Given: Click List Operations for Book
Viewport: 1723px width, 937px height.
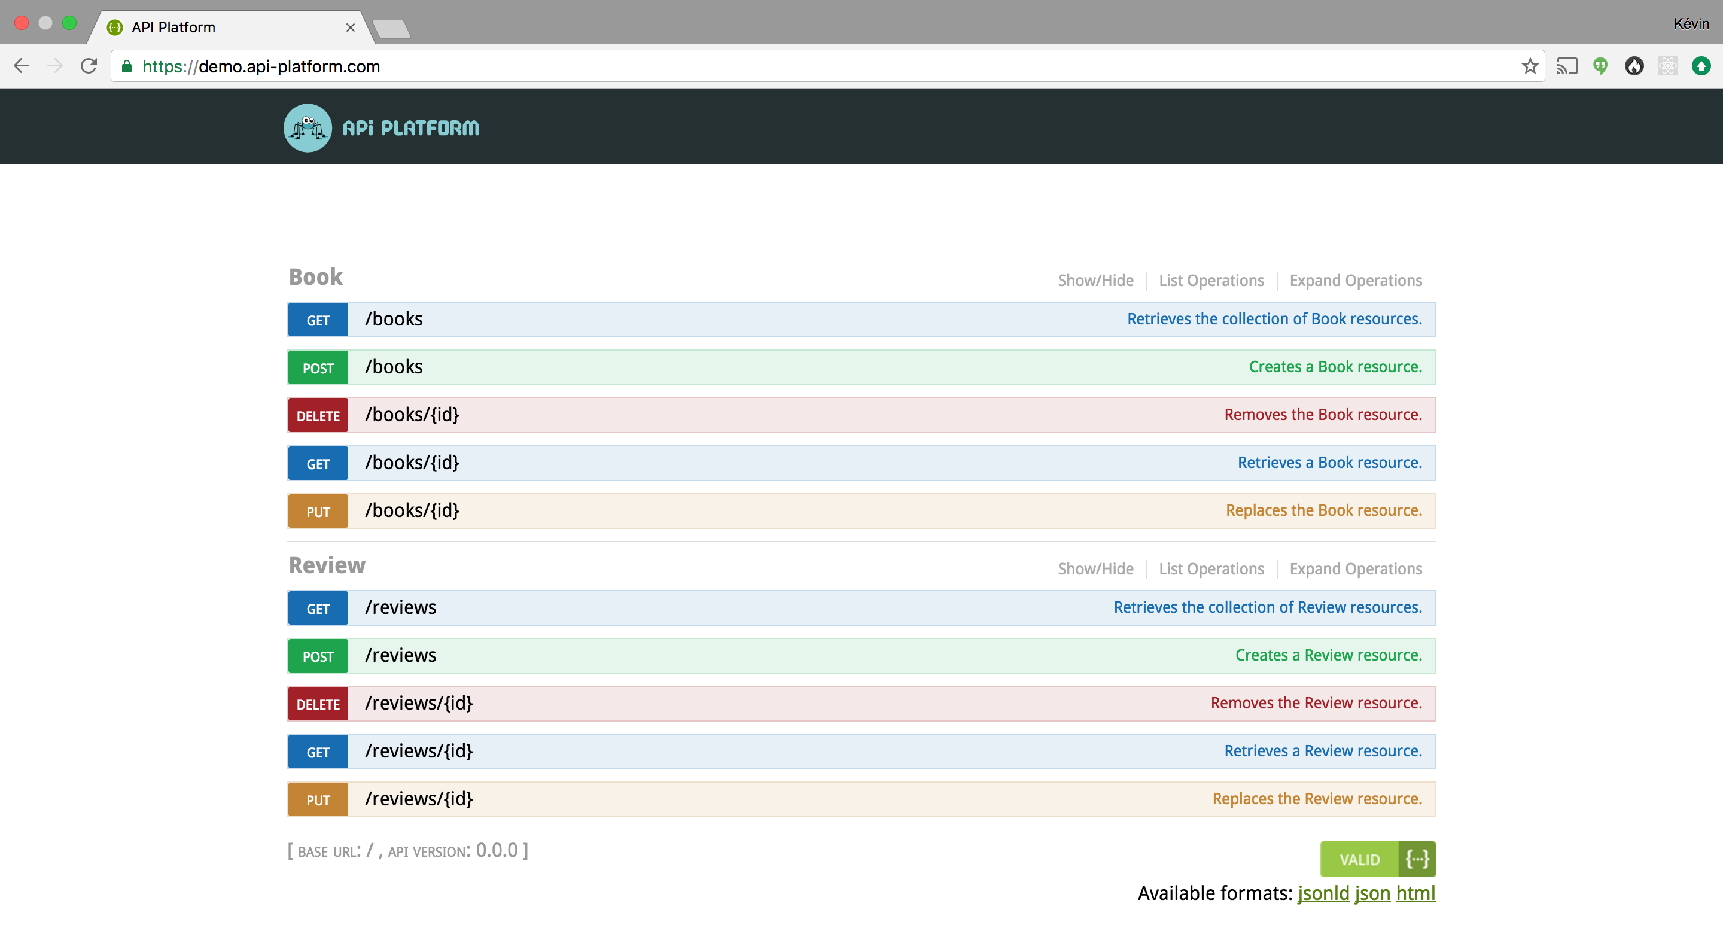Looking at the screenshot, I should tap(1211, 280).
